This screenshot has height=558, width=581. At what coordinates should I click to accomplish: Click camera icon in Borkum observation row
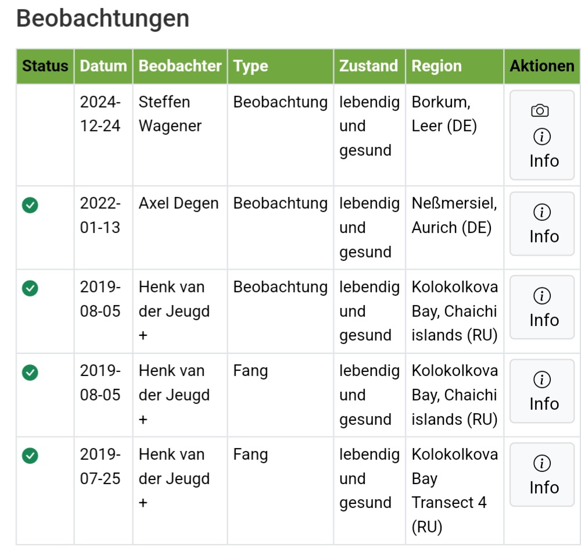pyautogui.click(x=540, y=110)
